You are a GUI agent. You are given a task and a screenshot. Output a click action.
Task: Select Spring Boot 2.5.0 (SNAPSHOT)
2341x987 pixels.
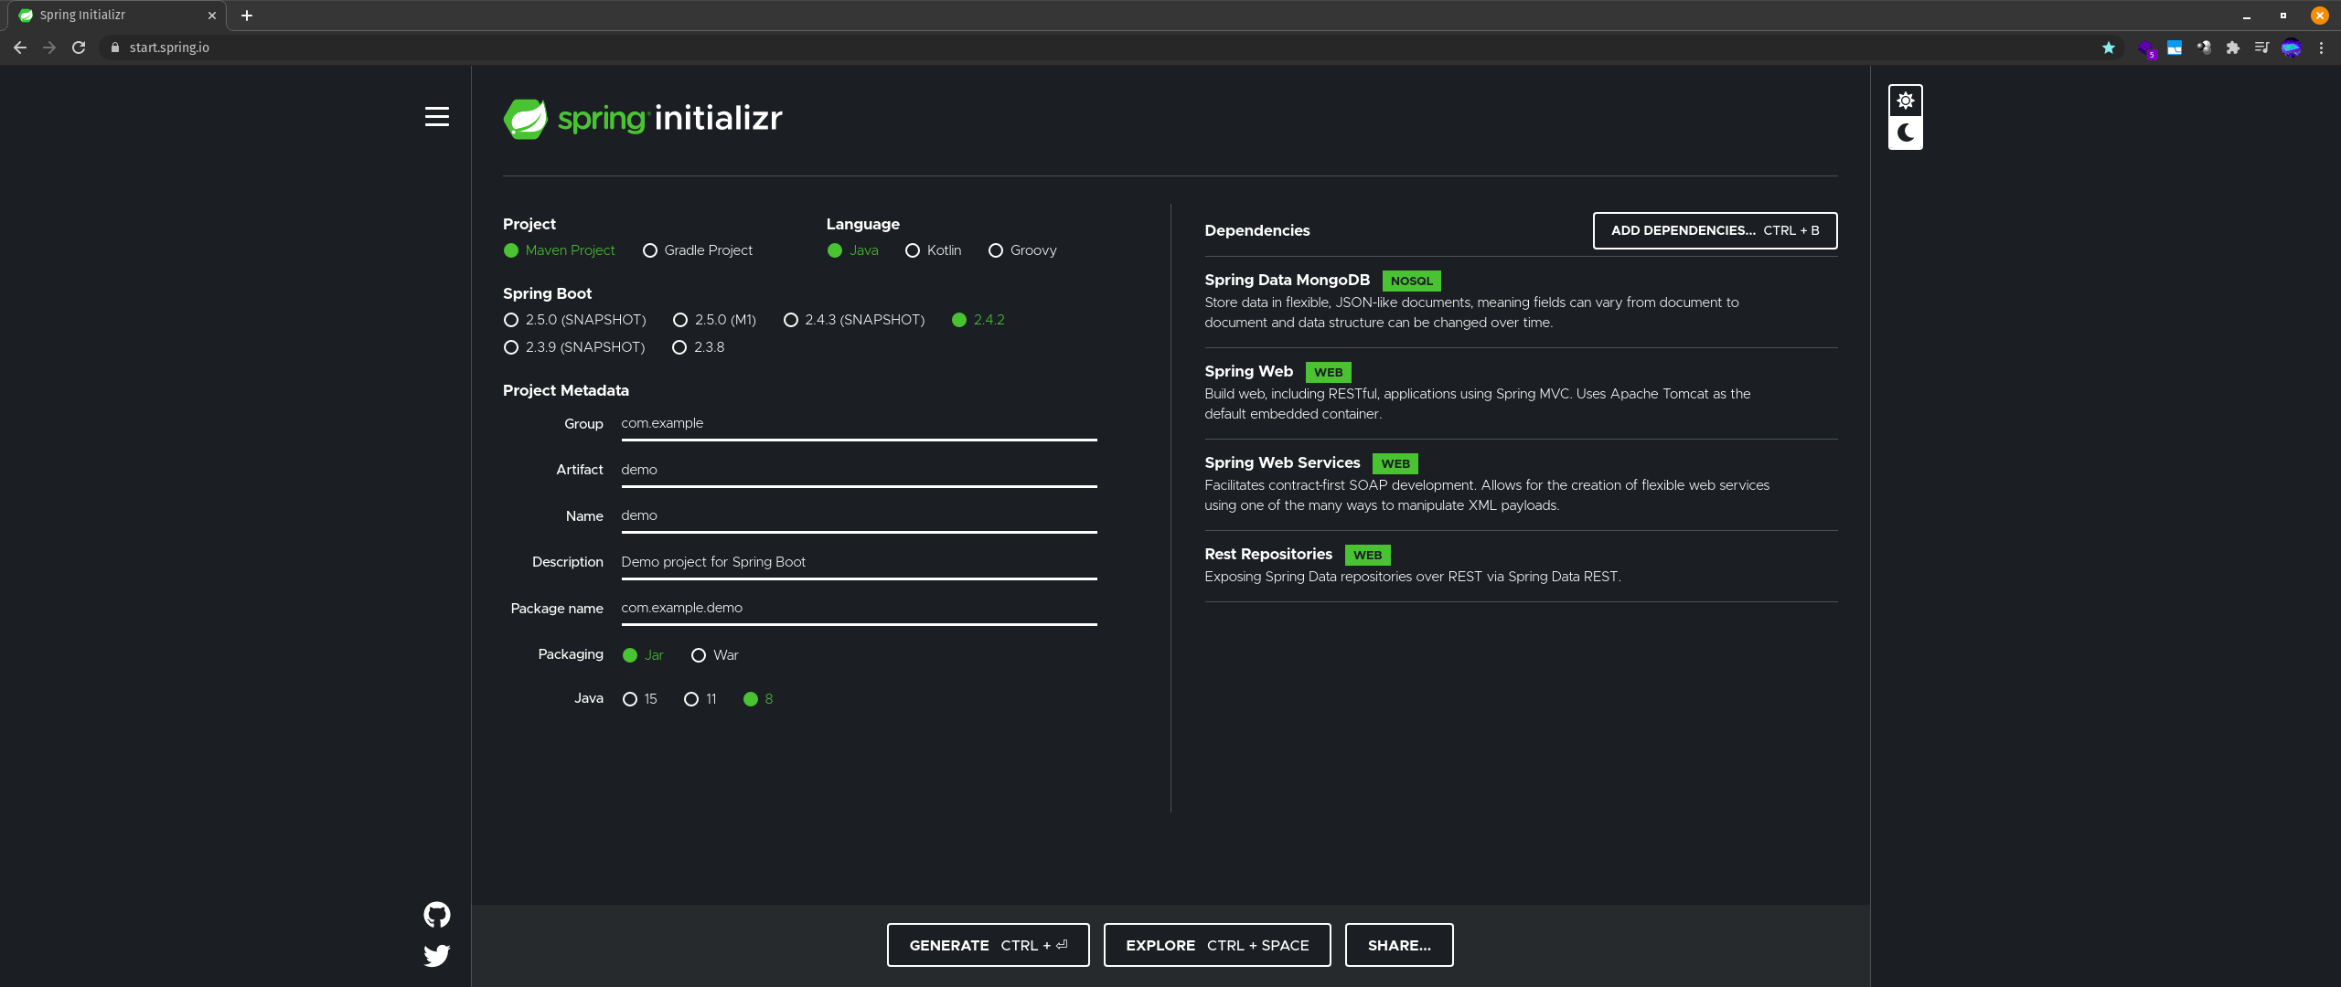pos(574,320)
